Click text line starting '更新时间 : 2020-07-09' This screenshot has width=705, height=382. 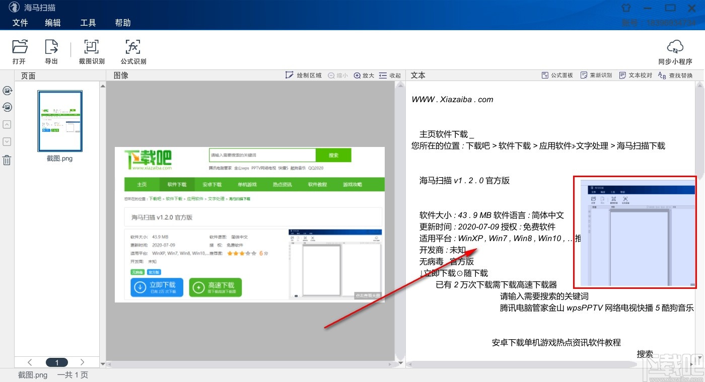[487, 226]
